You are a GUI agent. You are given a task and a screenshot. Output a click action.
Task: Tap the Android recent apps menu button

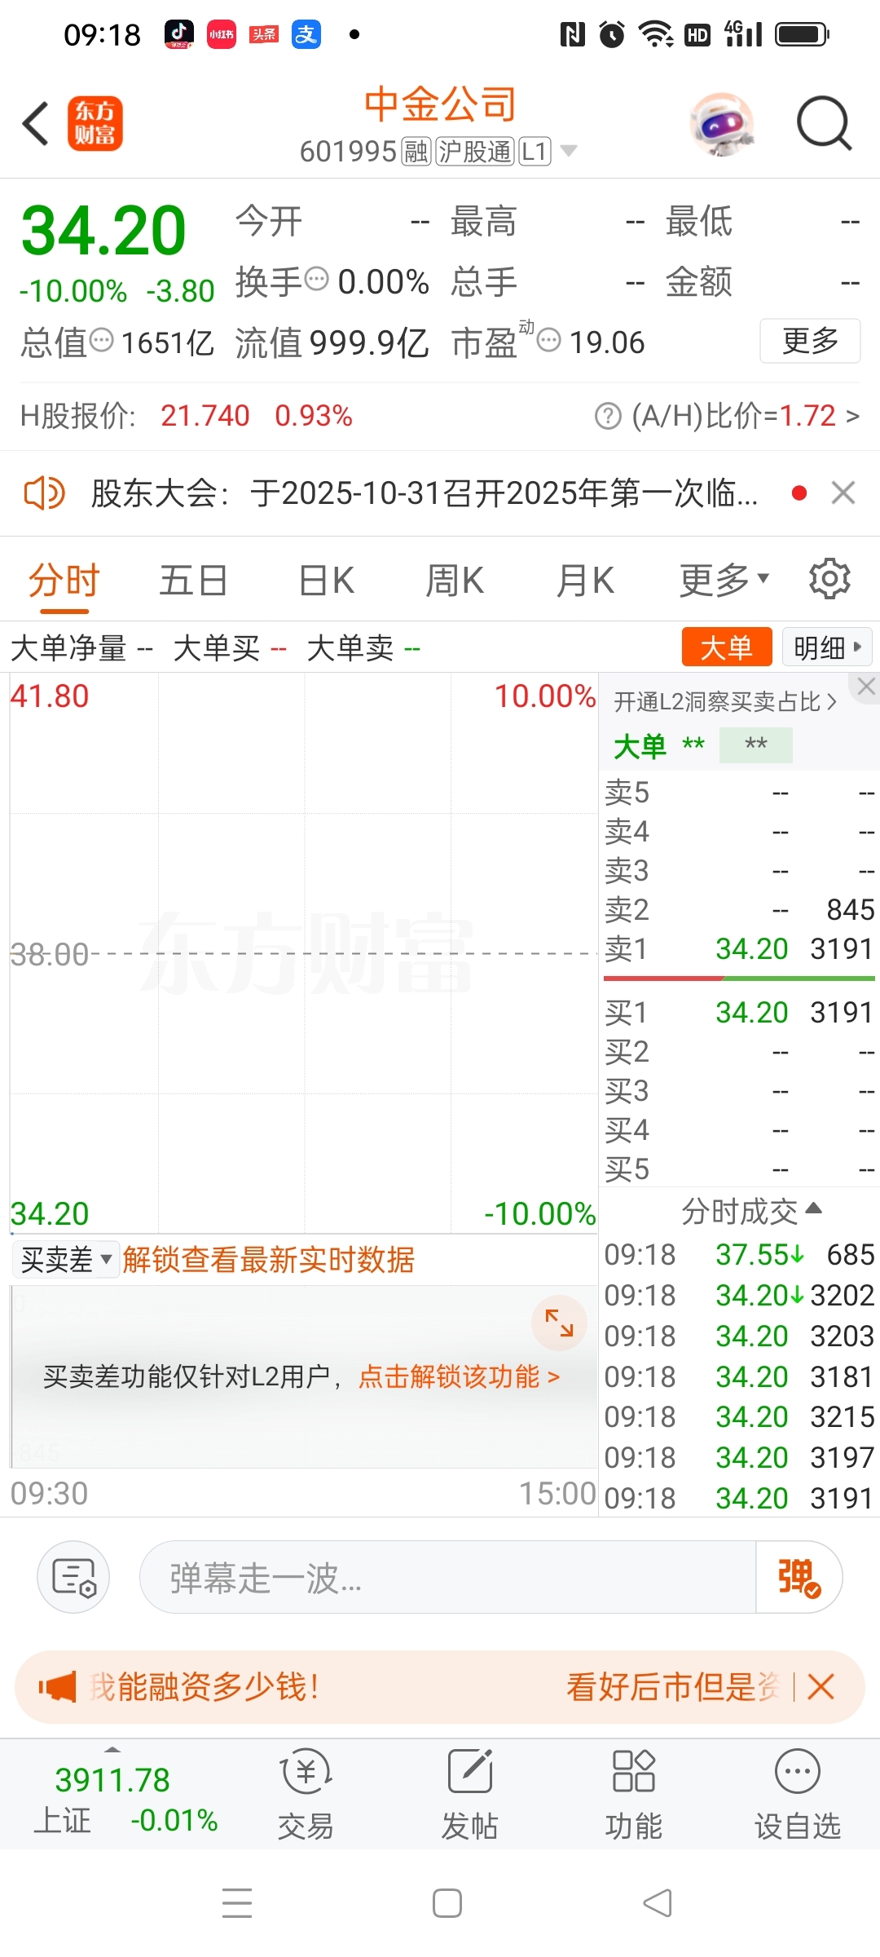[x=237, y=1903]
